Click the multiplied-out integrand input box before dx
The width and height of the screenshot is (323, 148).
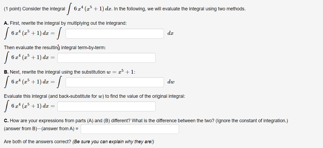pos(115,33)
